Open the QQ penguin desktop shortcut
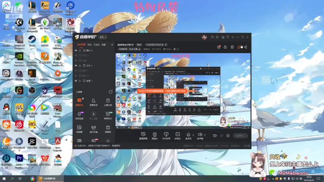324x182 pixels. [6, 109]
